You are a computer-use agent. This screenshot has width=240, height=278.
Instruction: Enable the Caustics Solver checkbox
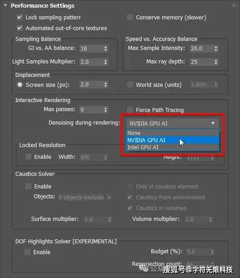28,186
